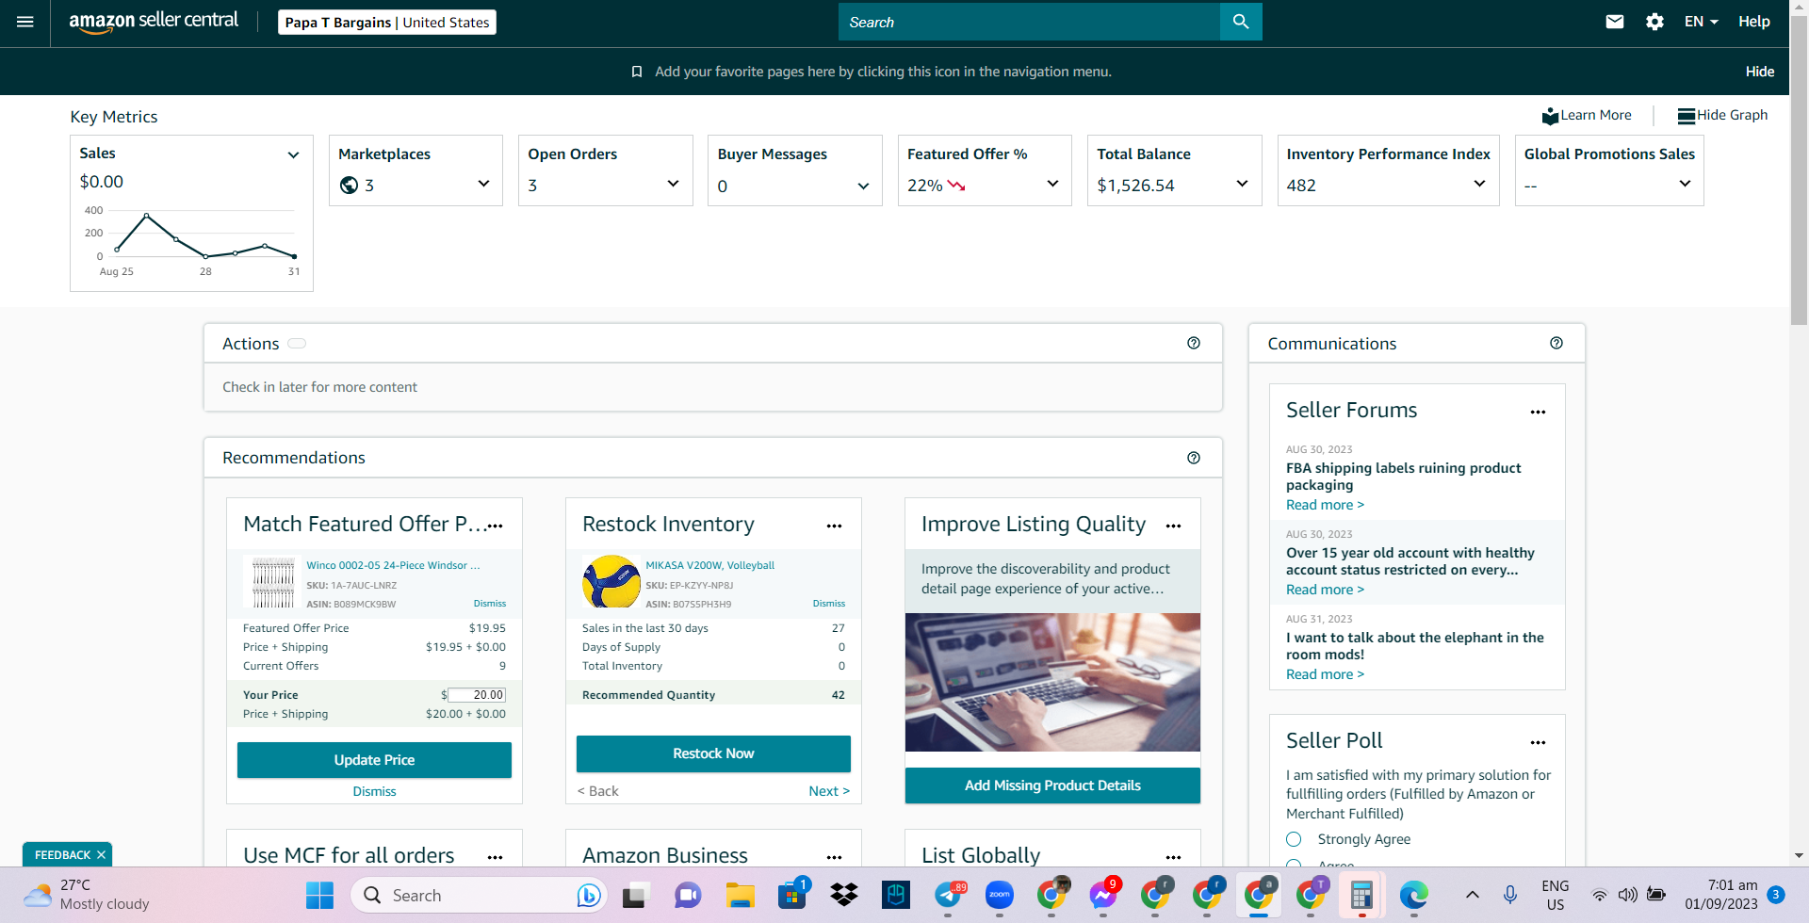Open more options for Improve Listing Quality card
Screen dimensions: 1809x923
(x=1173, y=526)
